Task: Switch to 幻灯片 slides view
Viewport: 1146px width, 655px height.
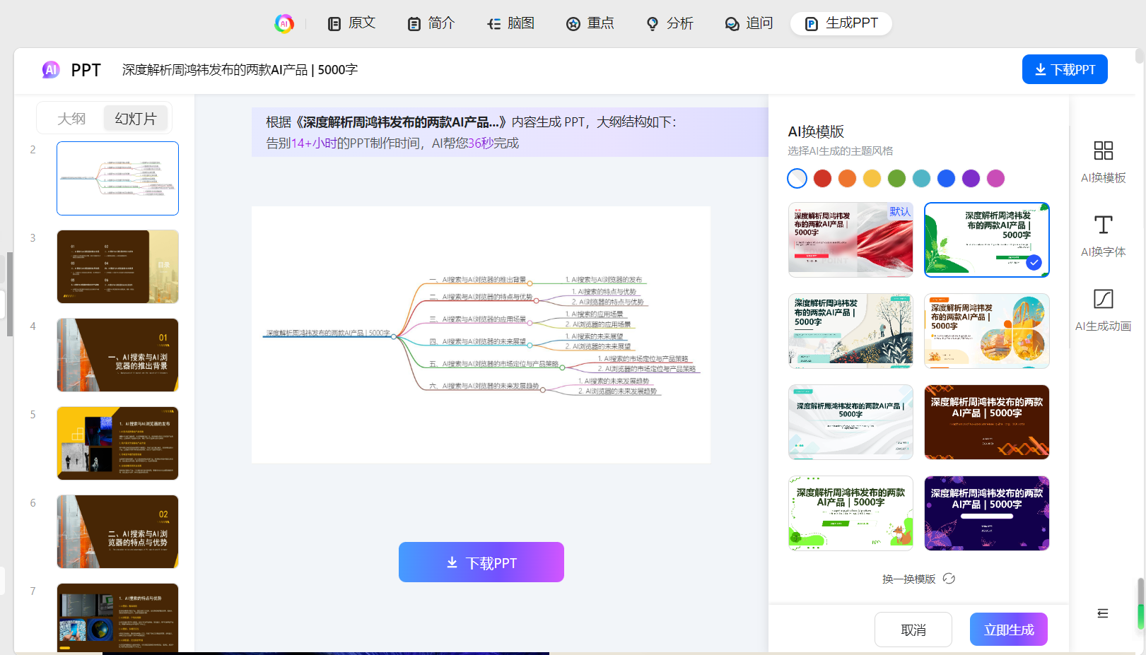Action: [136, 118]
